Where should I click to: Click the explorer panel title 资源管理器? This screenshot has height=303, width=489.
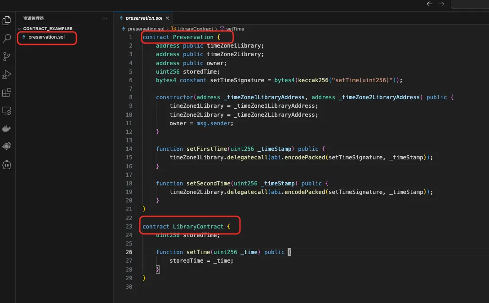33,18
